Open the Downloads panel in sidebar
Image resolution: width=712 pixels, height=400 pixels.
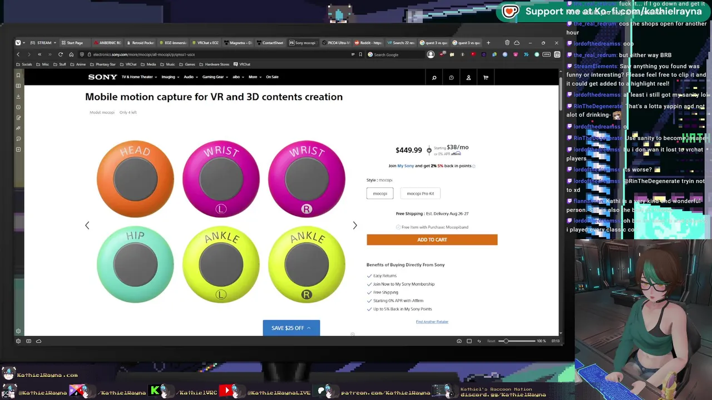click(18, 96)
